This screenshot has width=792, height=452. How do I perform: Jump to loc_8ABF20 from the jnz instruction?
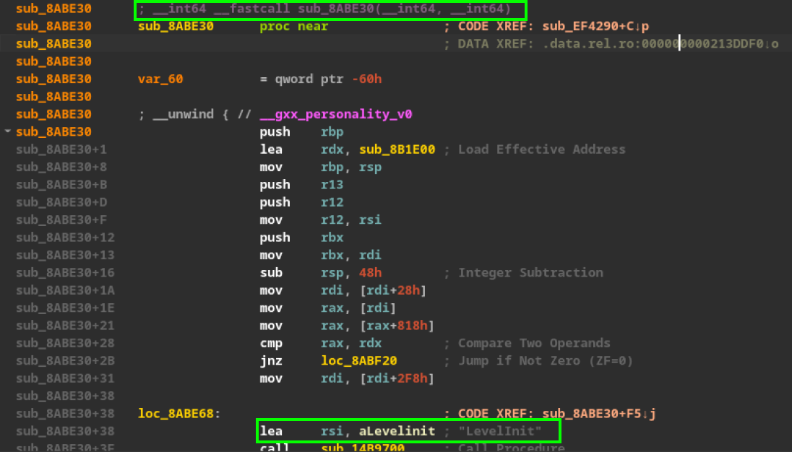(358, 361)
